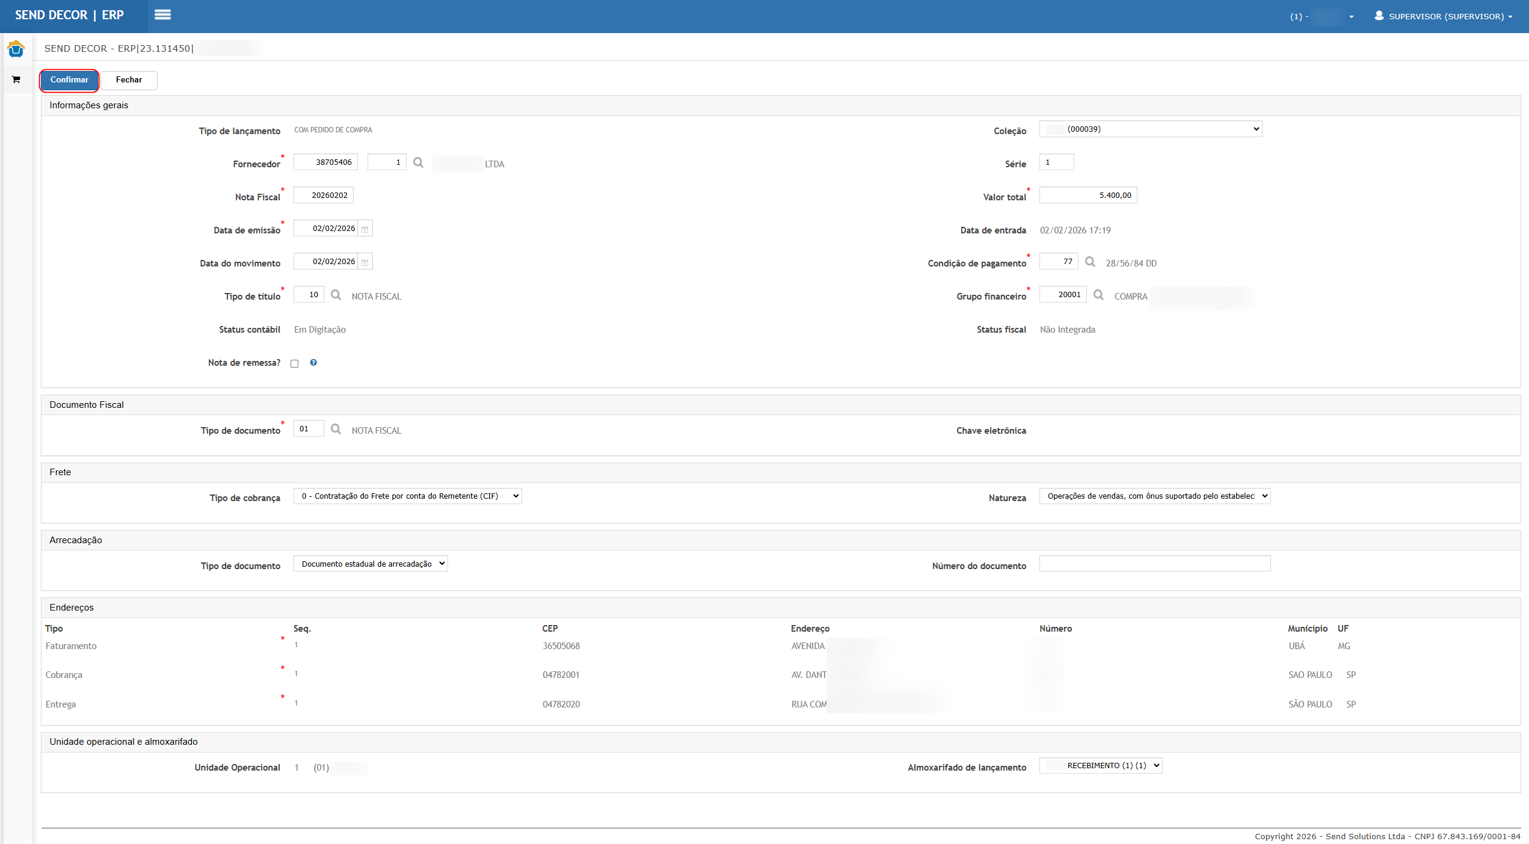Open Almoxarifado de lançamento dropdown

1101,766
